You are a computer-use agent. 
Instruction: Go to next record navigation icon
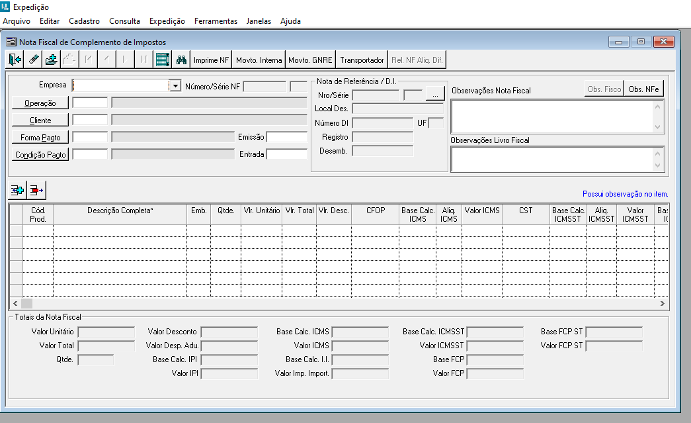click(125, 60)
